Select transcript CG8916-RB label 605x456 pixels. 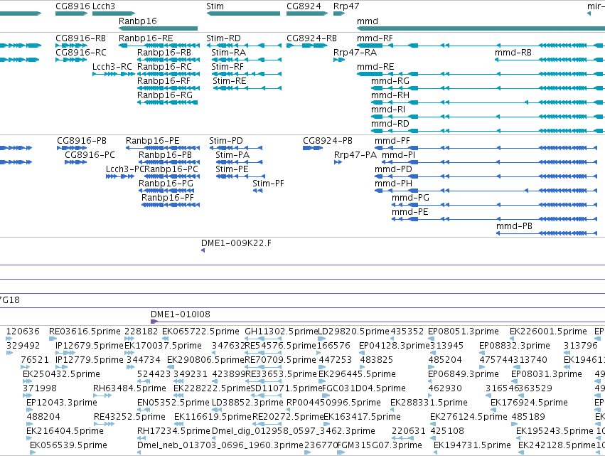pyautogui.click(x=80, y=38)
